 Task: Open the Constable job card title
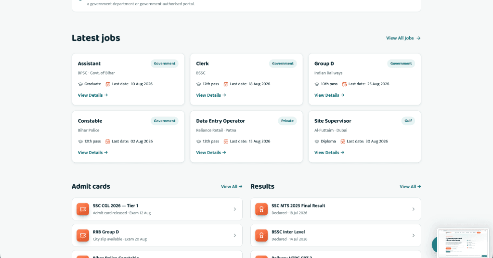click(90, 121)
